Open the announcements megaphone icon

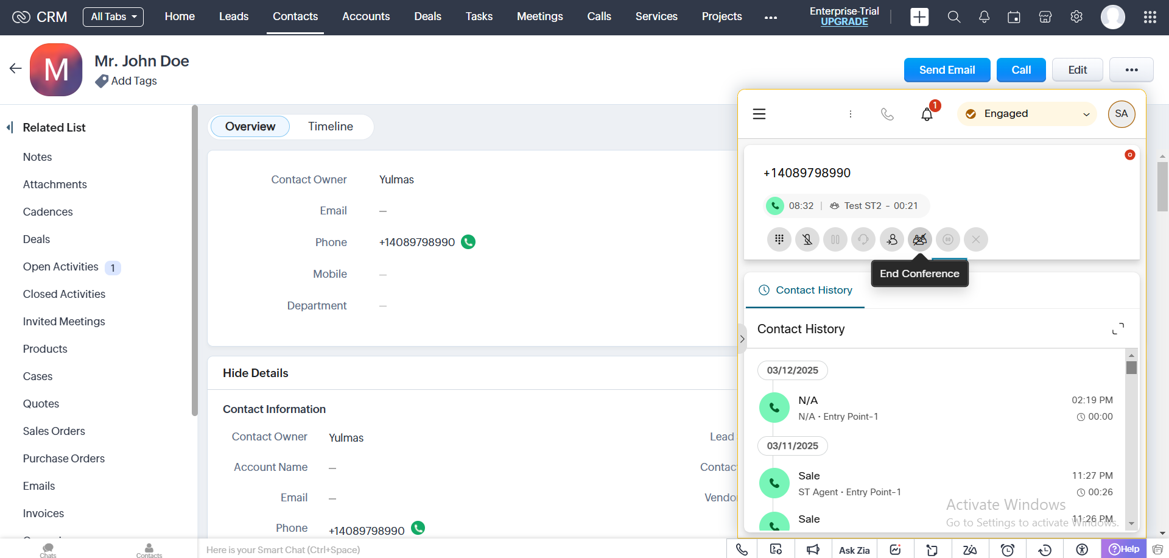point(813,550)
